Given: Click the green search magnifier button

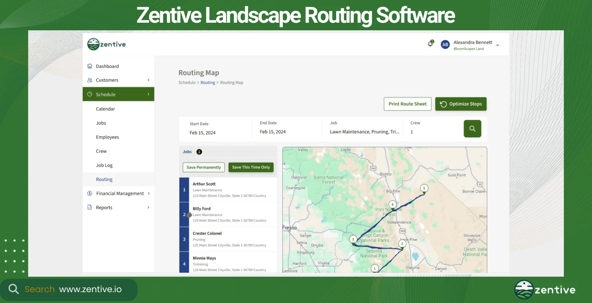Looking at the screenshot, I should point(472,129).
